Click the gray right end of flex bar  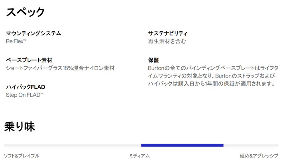[x=251, y=145]
